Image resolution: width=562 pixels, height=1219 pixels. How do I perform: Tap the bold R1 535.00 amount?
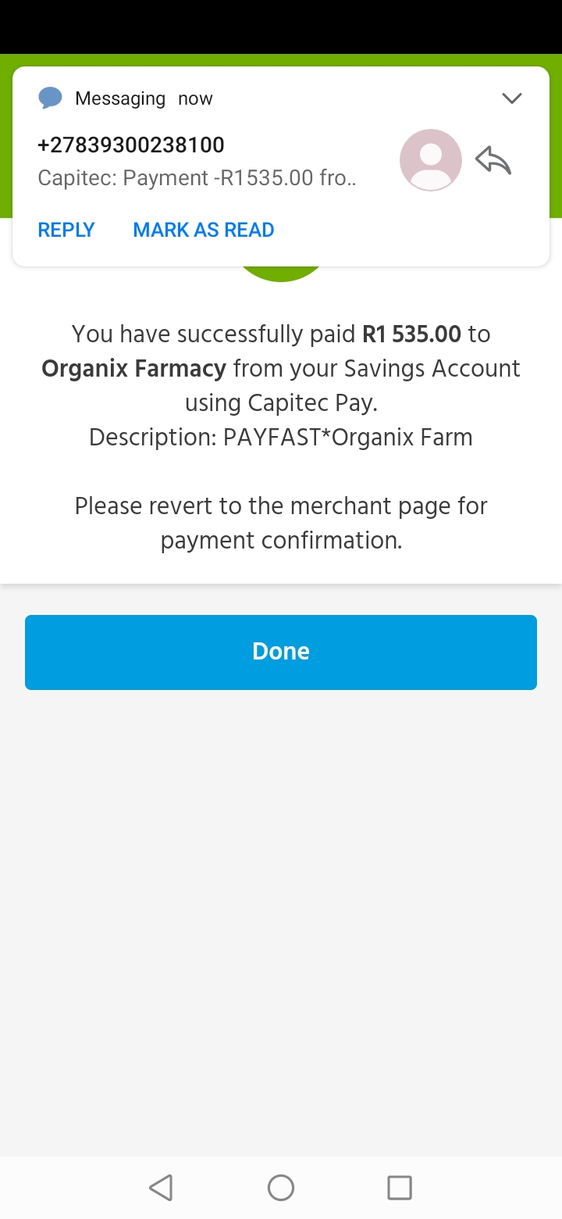(x=411, y=334)
